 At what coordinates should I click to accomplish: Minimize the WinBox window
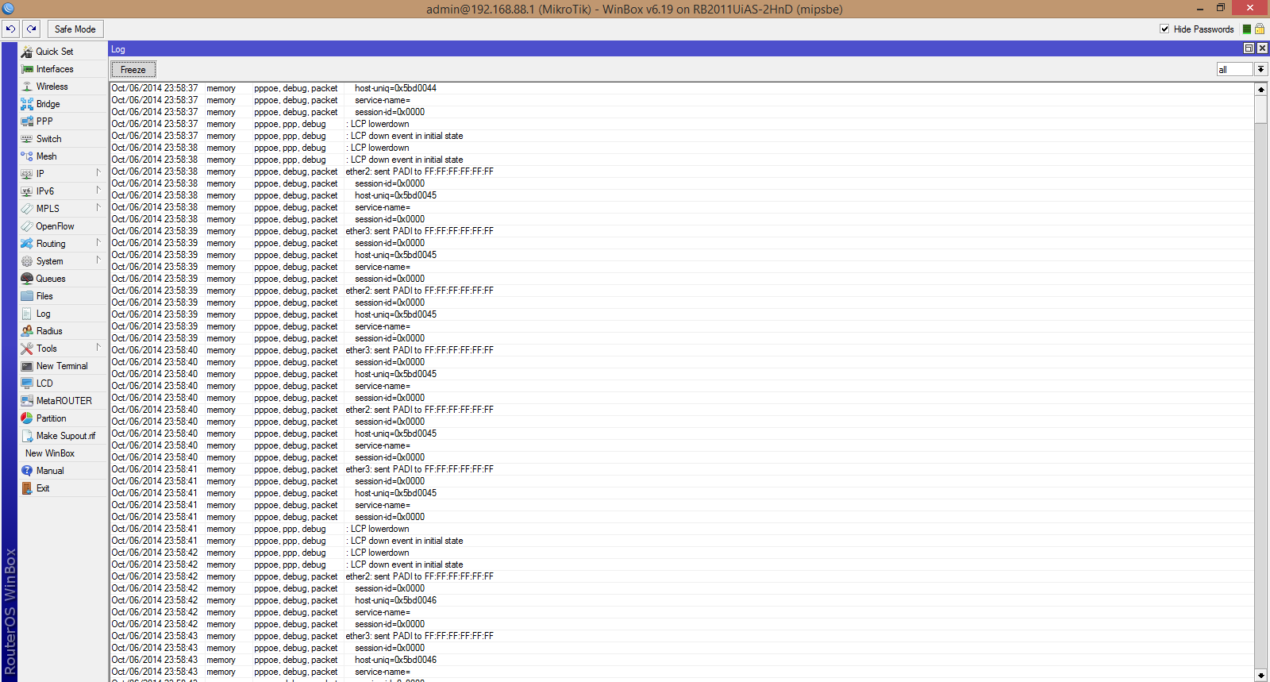tap(1199, 9)
